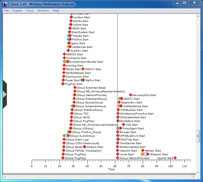Image resolution: width=203 pixels, height=182 pixels.
Task: Select the gpsvc Start diamond marker
Action: pyautogui.click(x=70, y=43)
